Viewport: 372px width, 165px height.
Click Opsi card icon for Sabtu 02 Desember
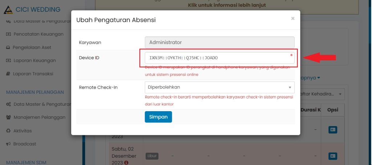332,156
